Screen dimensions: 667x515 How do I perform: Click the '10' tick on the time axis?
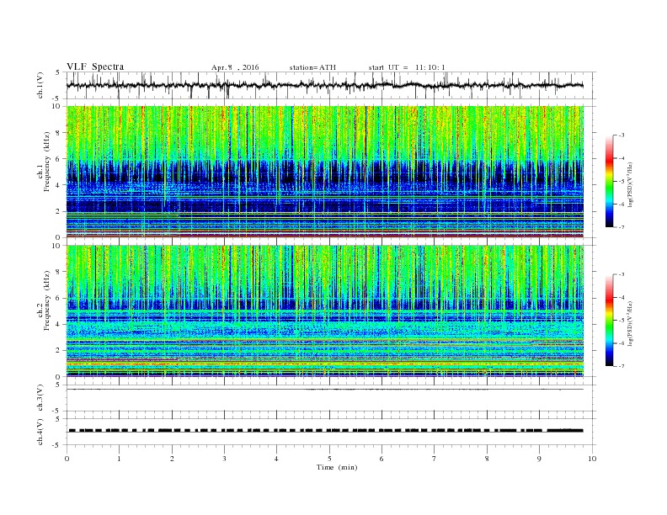pos(592,459)
